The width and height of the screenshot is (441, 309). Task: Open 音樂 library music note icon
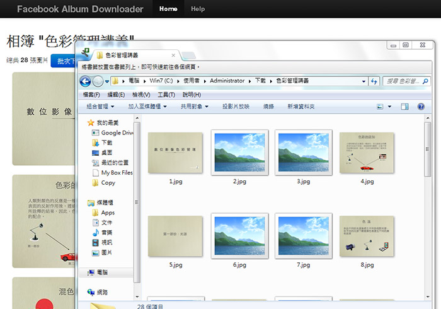point(96,233)
